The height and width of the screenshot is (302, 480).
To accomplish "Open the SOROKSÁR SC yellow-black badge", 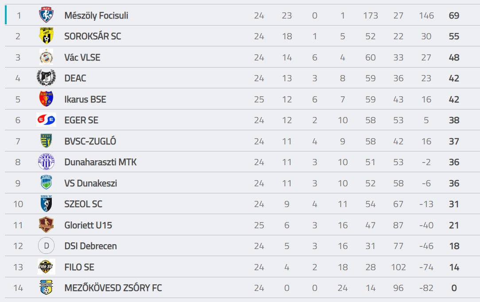I will click(46, 36).
